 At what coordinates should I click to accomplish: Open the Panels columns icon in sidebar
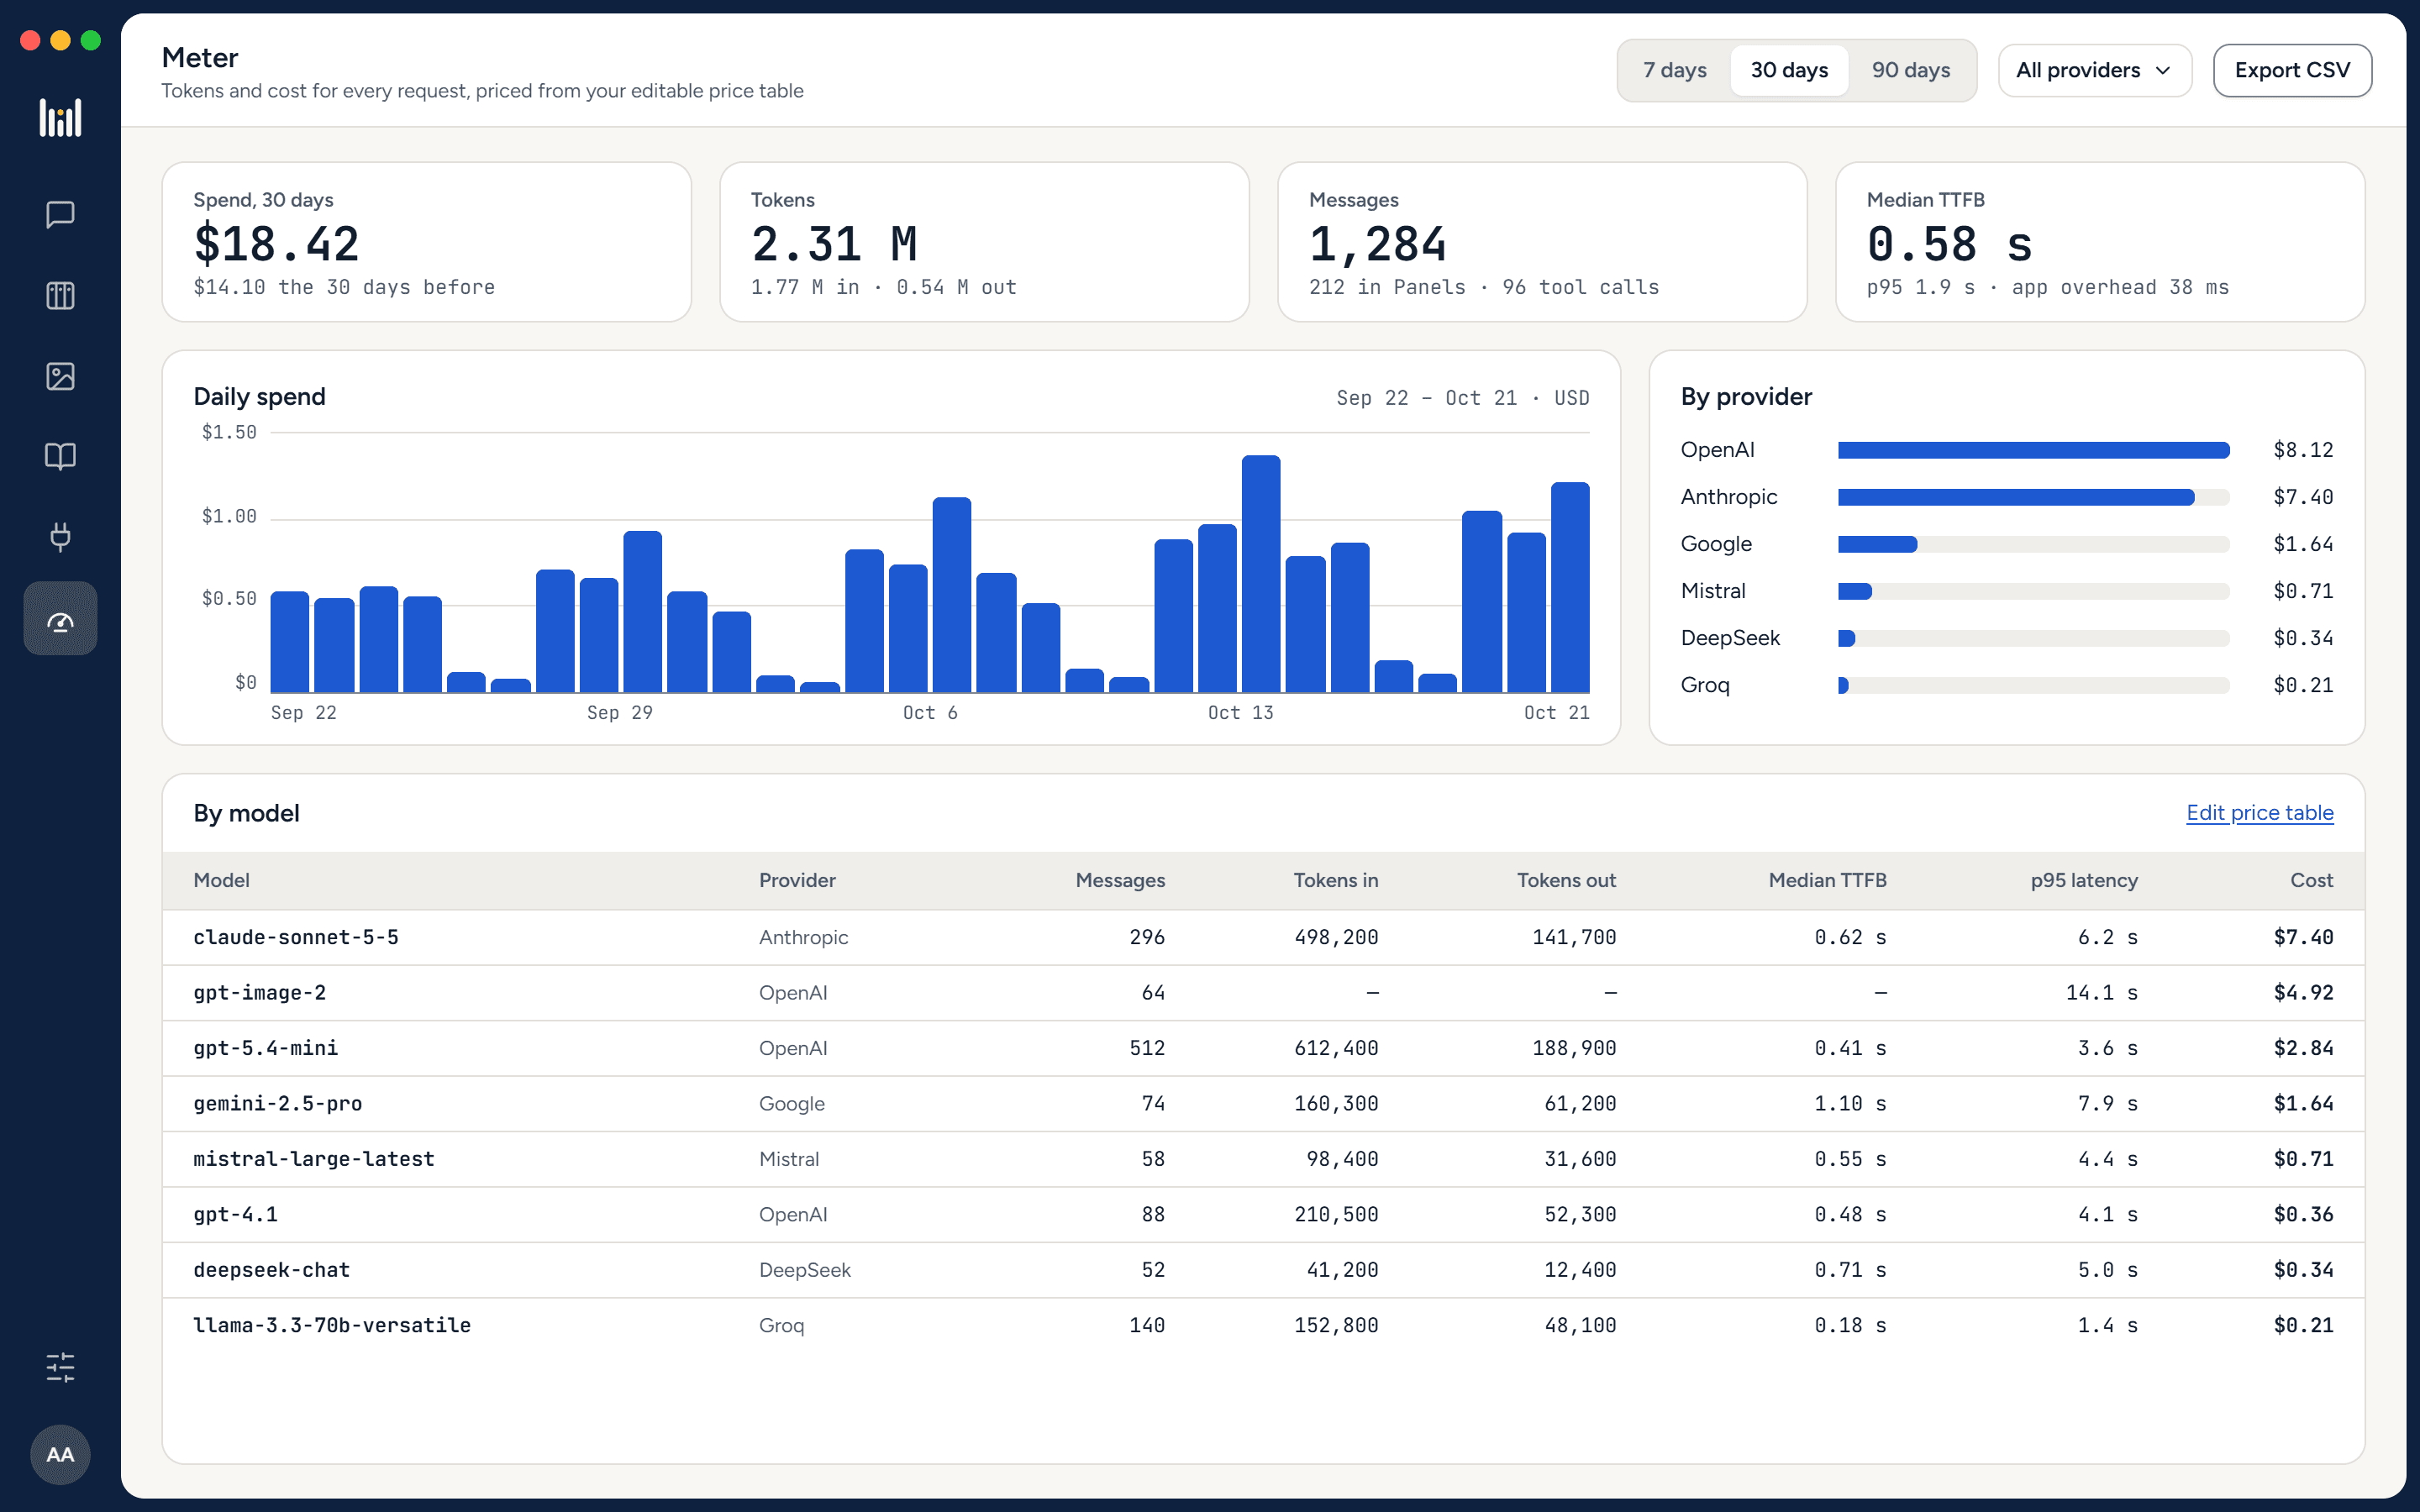point(60,296)
